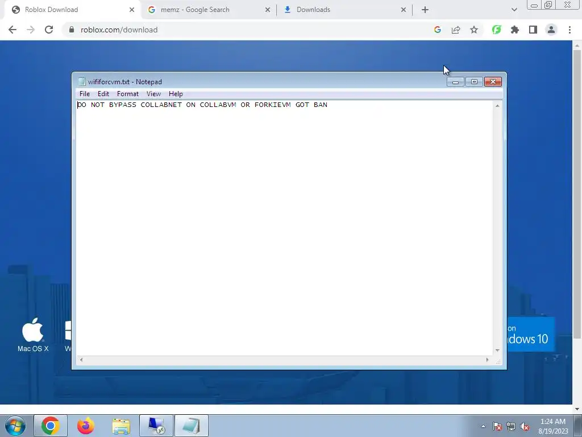The height and width of the screenshot is (437, 582).
Task: Toggle the Chrome side panel
Action: click(x=533, y=30)
